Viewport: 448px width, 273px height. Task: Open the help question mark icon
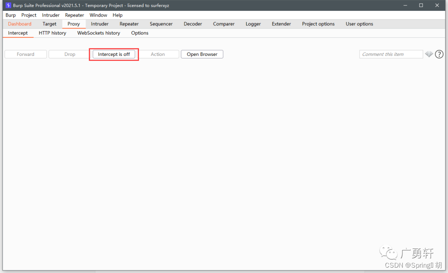439,54
